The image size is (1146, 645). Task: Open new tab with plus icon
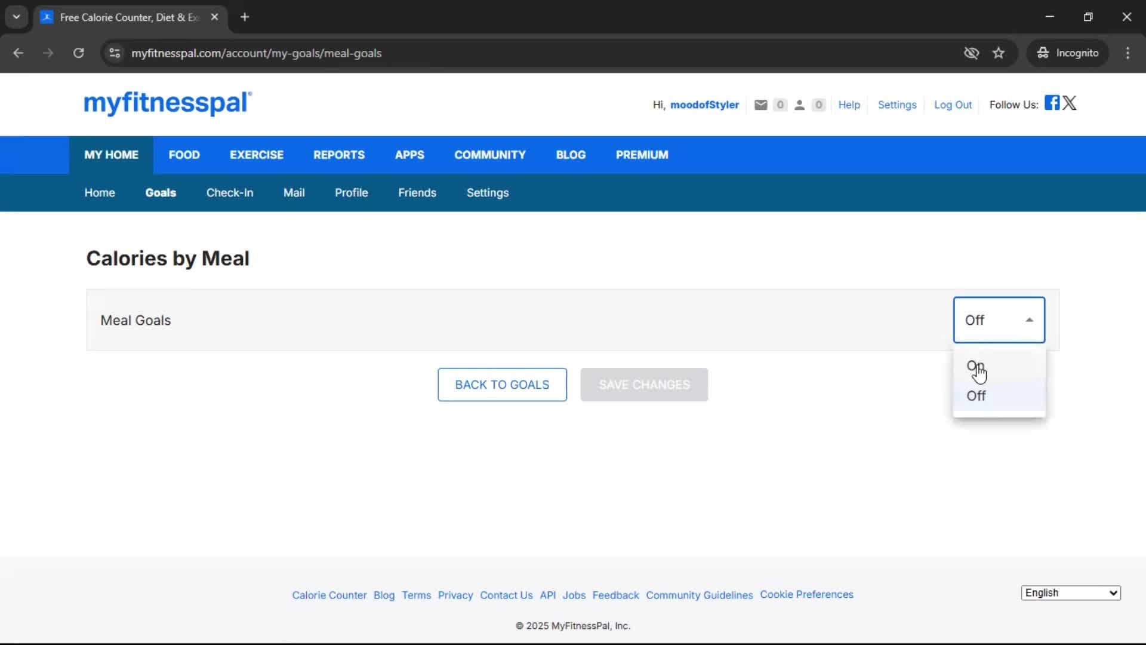[245, 17]
